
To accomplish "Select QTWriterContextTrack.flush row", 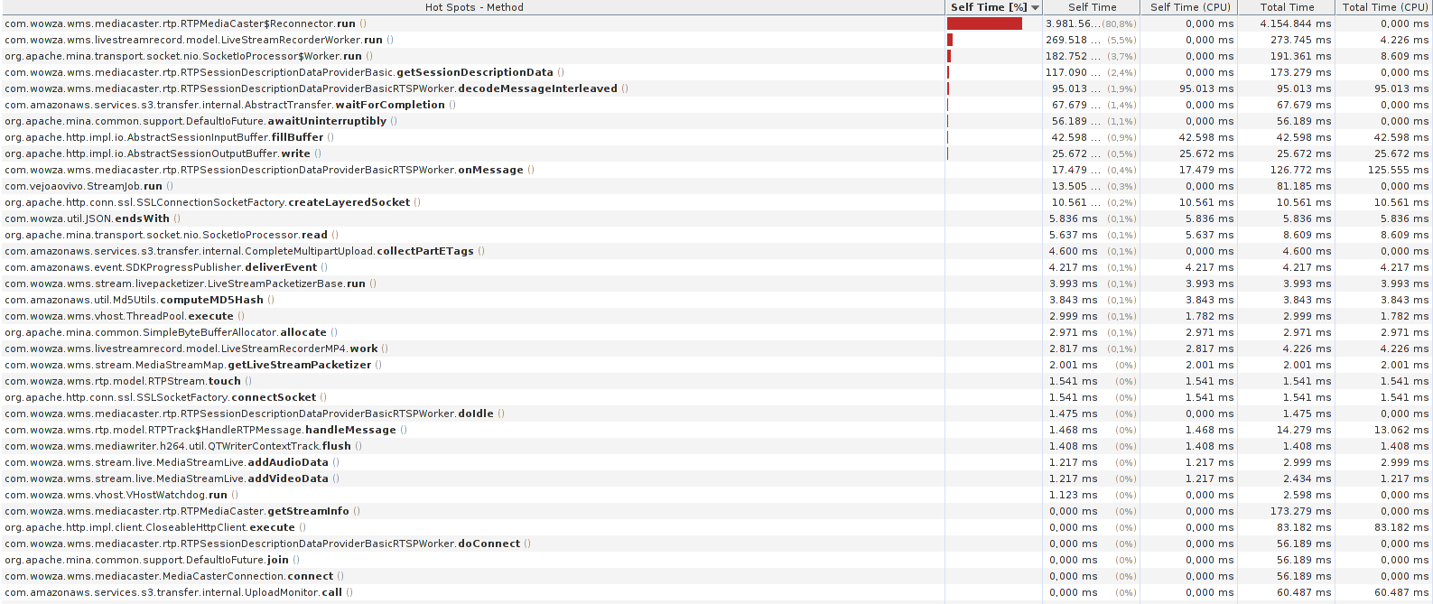I will 716,446.
